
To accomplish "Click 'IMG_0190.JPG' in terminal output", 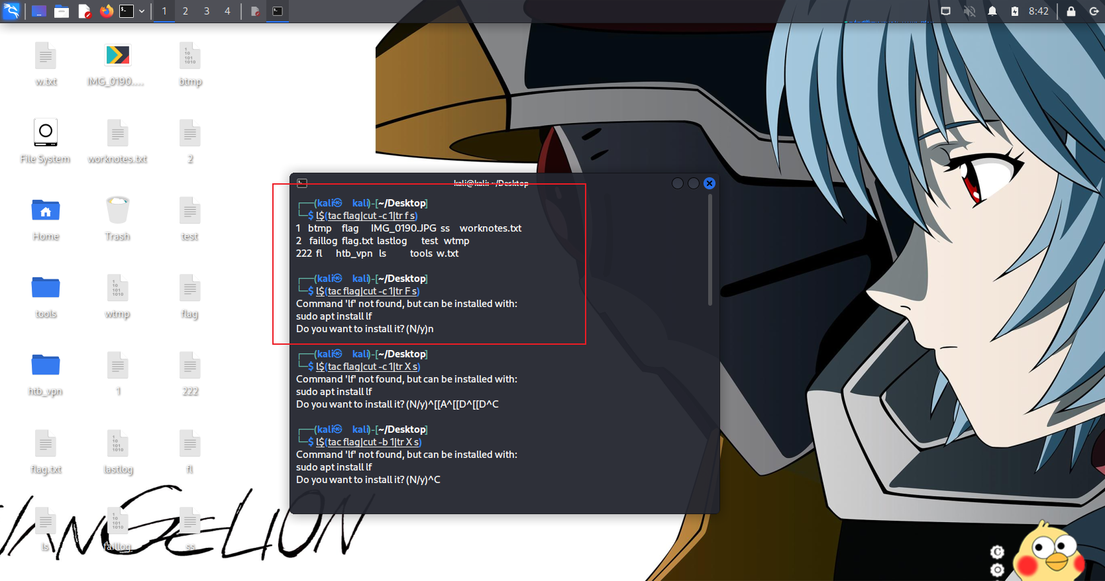I will coord(403,228).
